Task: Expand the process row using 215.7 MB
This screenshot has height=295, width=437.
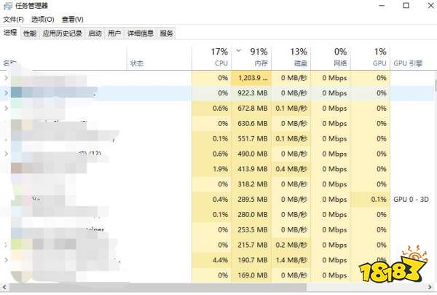Action: click(x=6, y=245)
